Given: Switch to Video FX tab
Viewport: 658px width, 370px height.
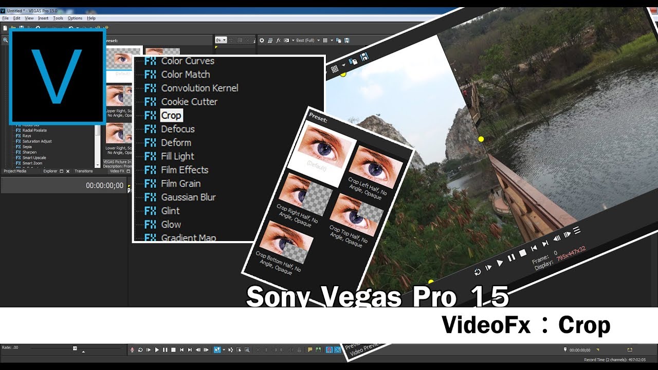Looking at the screenshot, I should [117, 171].
